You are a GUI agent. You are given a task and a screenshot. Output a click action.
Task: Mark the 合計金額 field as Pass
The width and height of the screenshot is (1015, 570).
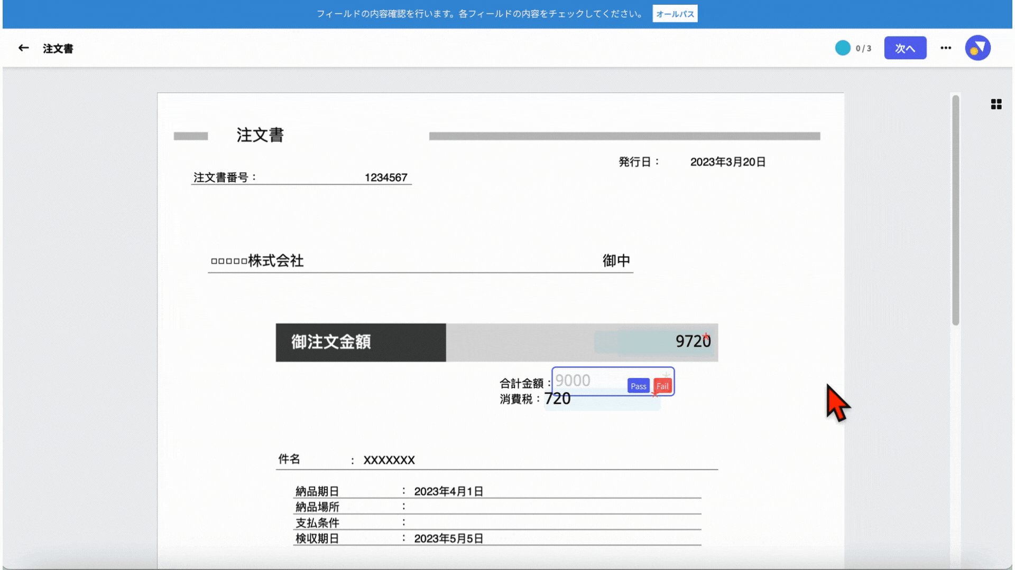pyautogui.click(x=638, y=386)
